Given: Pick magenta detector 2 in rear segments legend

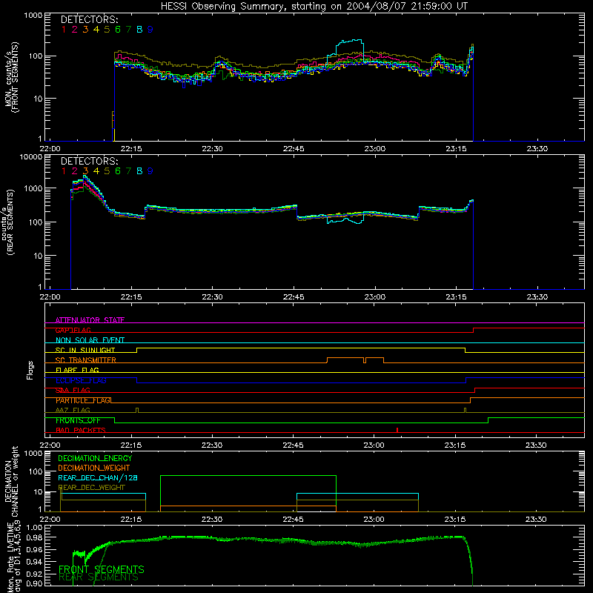Looking at the screenshot, I should [x=75, y=171].
